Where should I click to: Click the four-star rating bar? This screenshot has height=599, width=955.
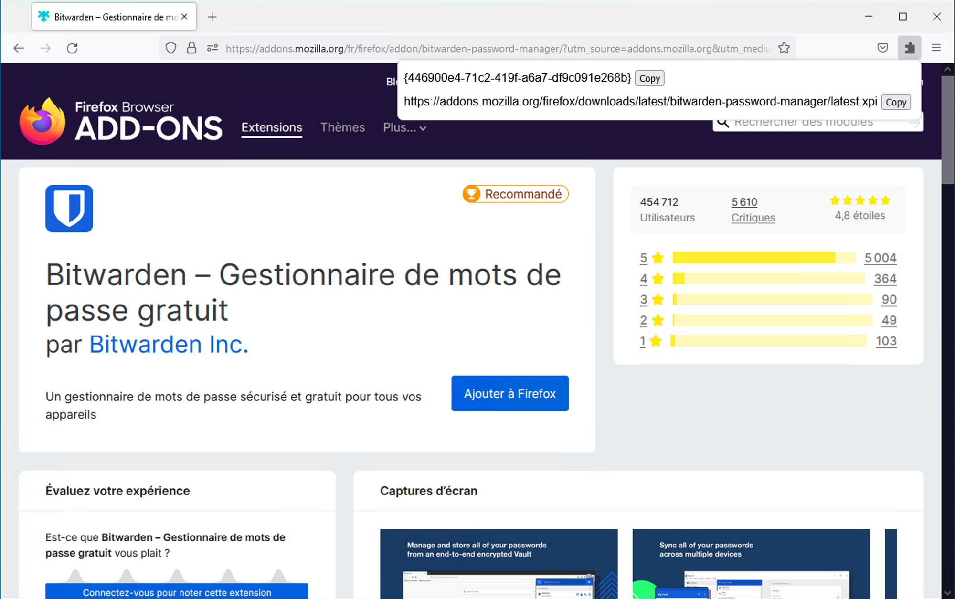[769, 279]
